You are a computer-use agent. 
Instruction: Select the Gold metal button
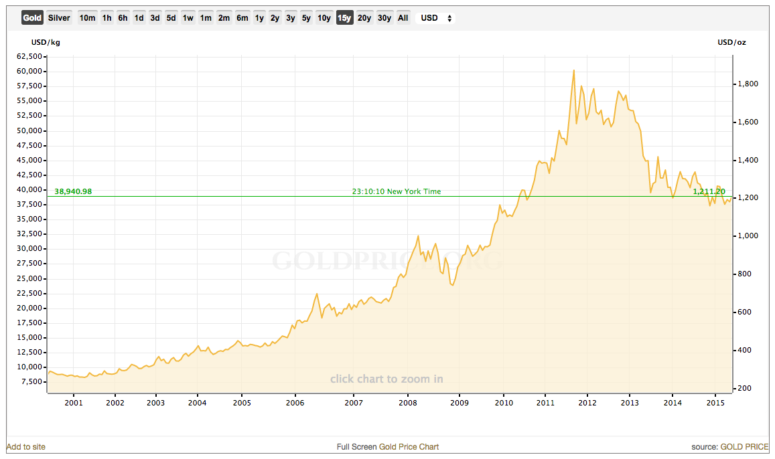tap(32, 18)
